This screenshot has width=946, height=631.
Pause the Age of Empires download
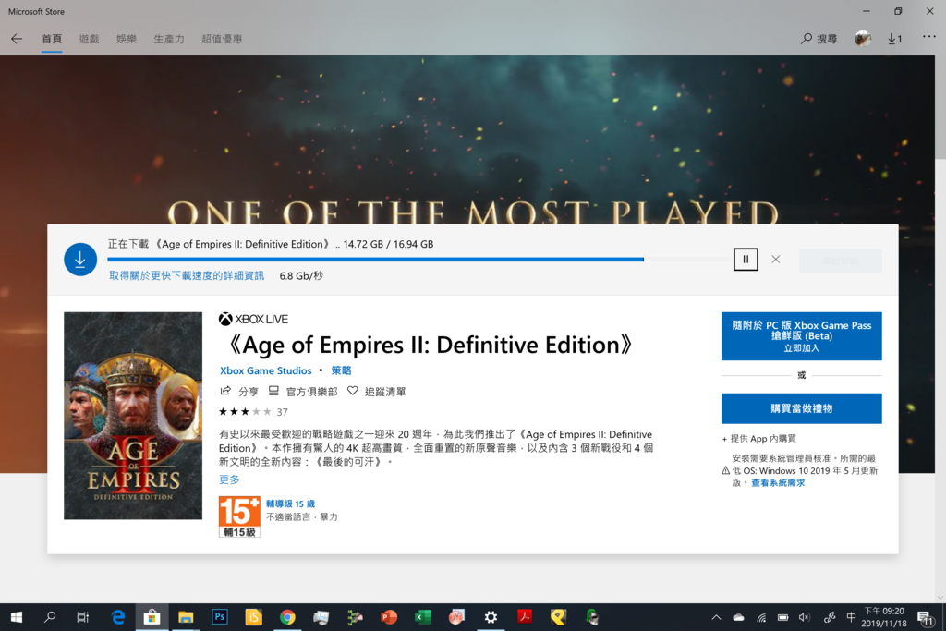click(746, 260)
